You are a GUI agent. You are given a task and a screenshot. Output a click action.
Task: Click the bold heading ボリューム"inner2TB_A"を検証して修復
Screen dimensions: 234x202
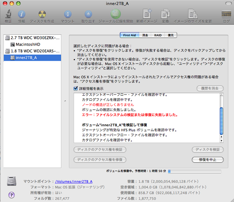pyautogui.click(x=114, y=125)
